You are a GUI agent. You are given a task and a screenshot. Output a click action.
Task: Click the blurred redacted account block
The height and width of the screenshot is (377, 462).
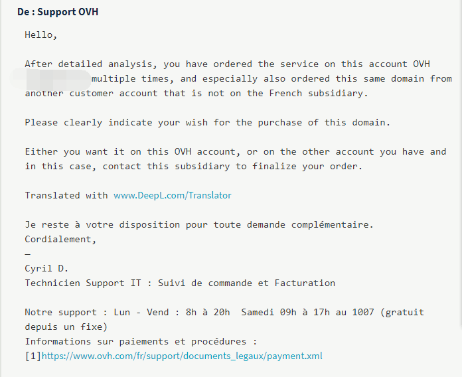(x=57, y=79)
